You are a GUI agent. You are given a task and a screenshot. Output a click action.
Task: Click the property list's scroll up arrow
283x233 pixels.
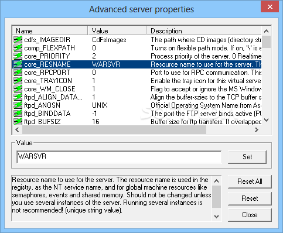[266, 31]
